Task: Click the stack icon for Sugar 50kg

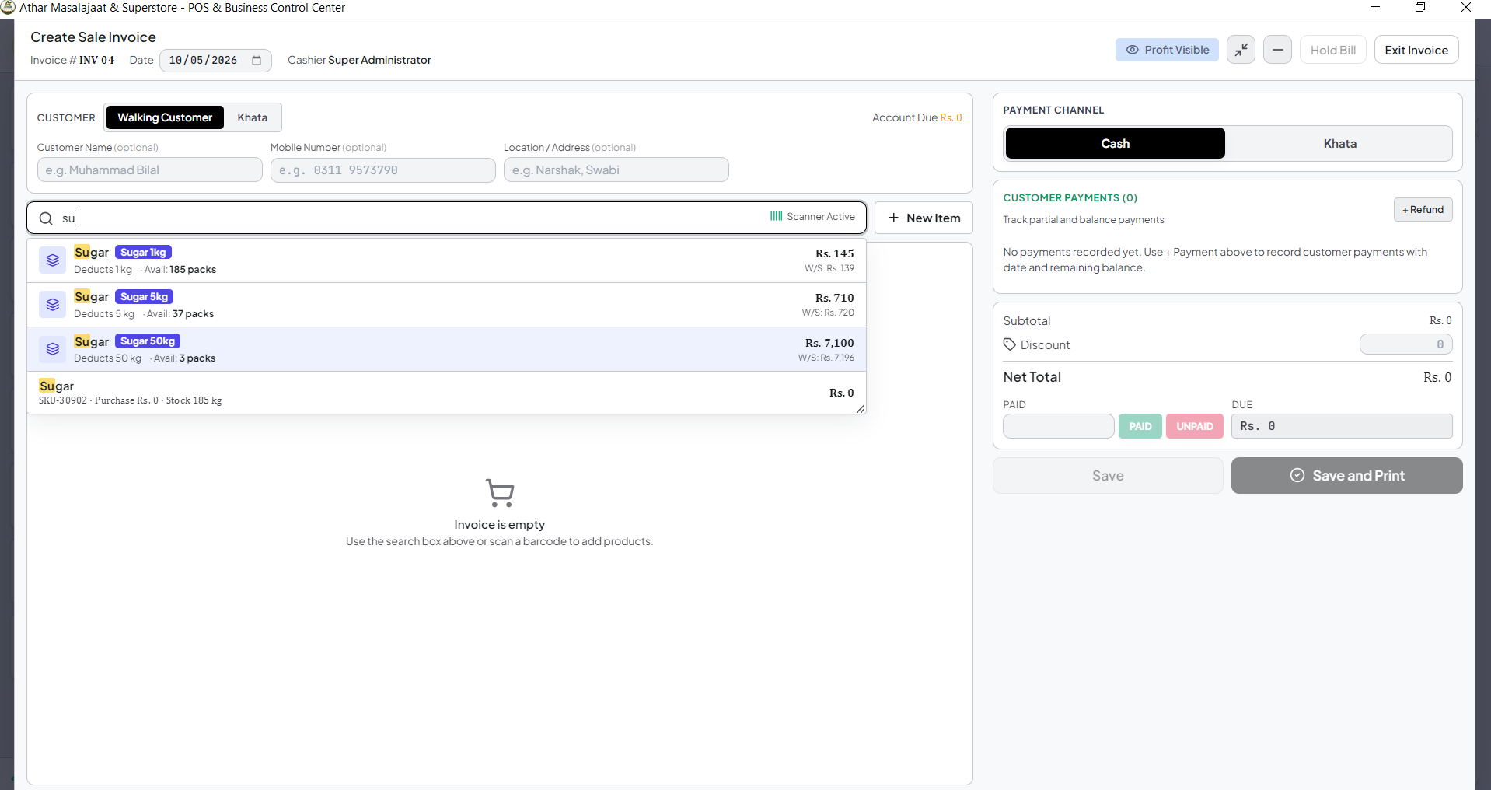Action: tap(52, 349)
